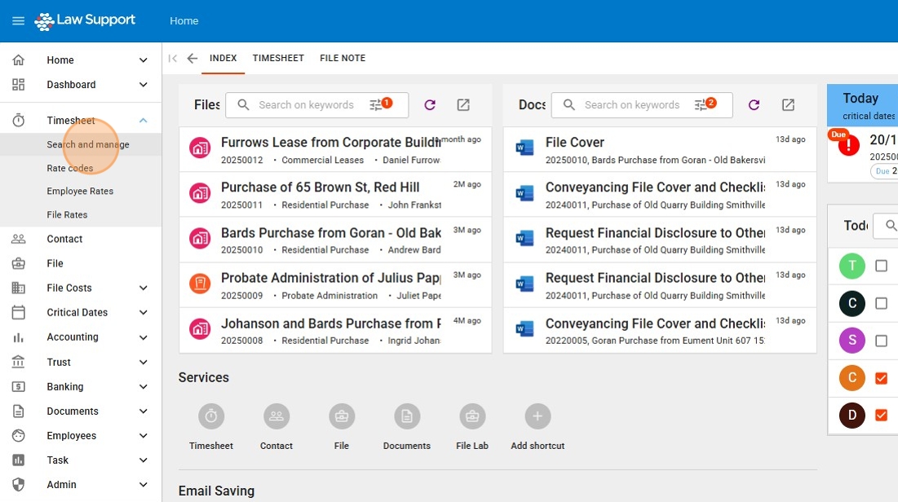Open the File Lab shortcut
The height and width of the screenshot is (502, 898).
point(472,416)
